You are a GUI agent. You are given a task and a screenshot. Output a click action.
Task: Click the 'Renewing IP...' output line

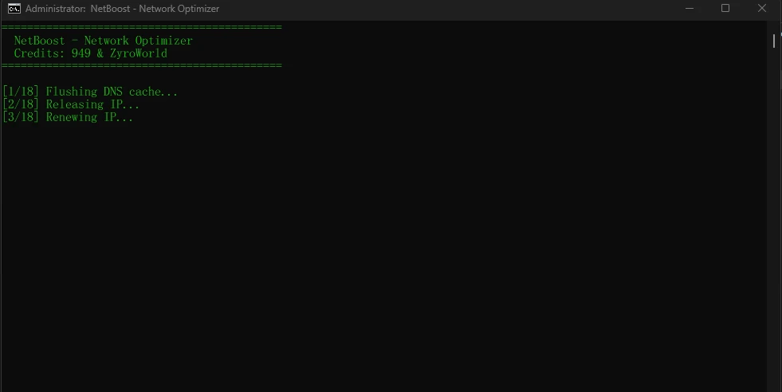pyautogui.click(x=68, y=117)
